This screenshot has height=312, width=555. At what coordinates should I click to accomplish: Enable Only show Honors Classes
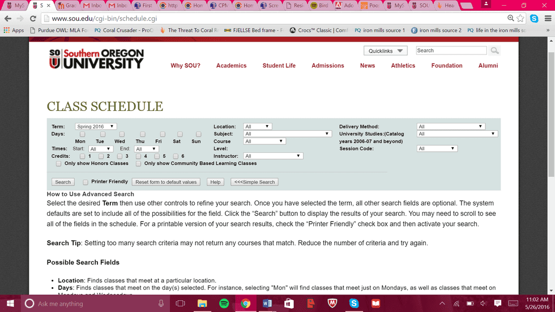[x=58, y=164]
